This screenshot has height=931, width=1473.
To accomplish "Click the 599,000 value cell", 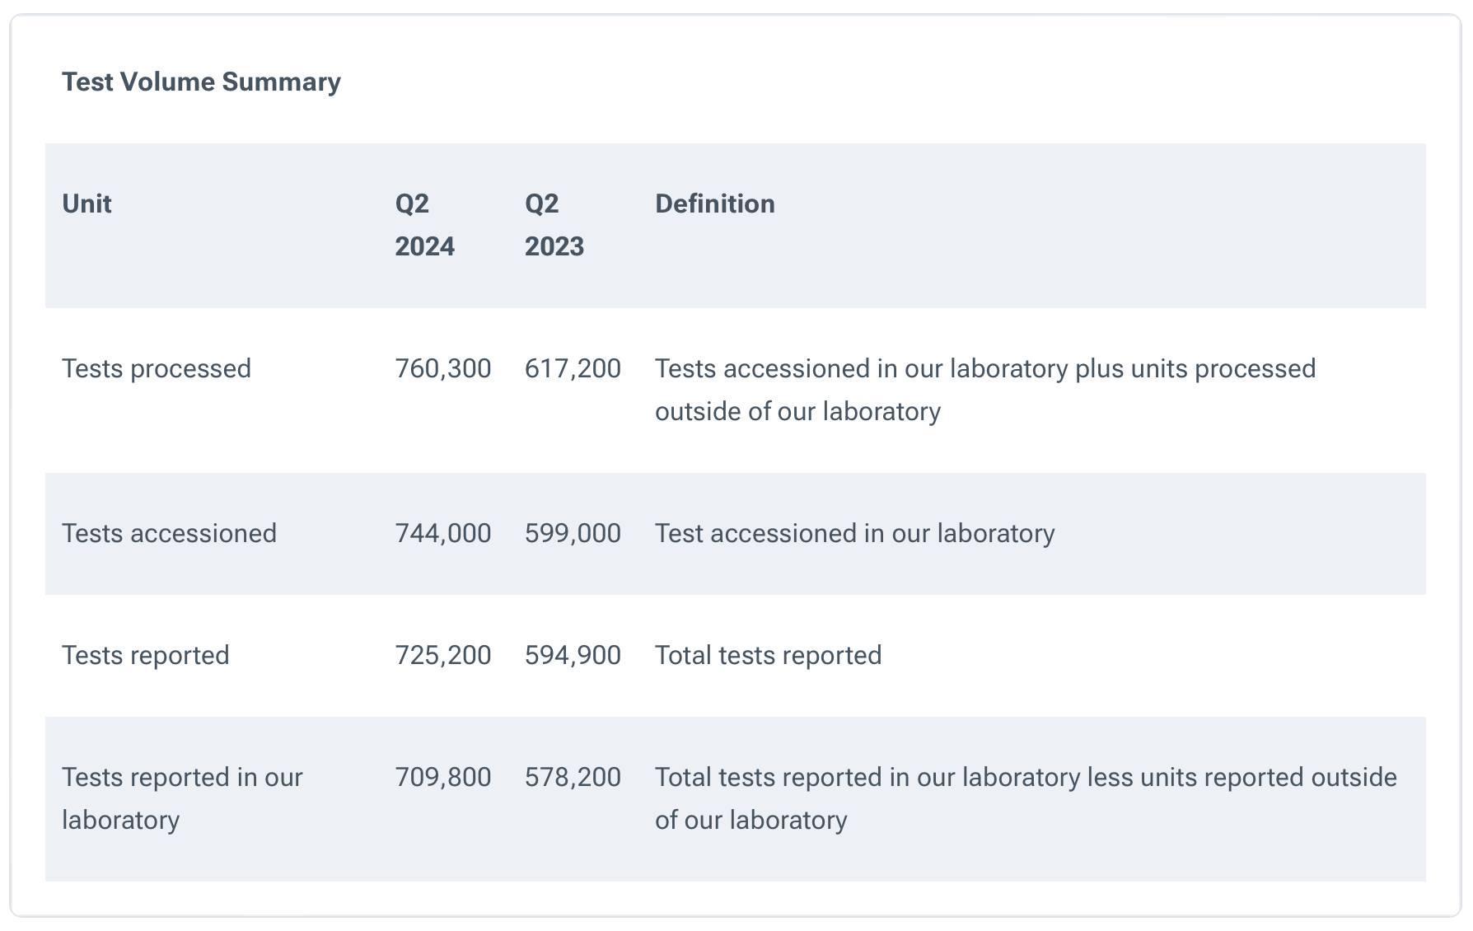I will pyautogui.click(x=573, y=533).
